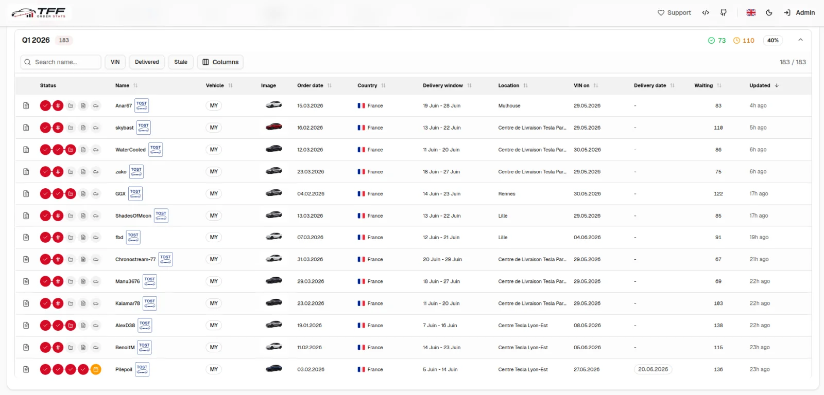Click the MY vehicle badge in Pilepoil row
The height and width of the screenshot is (395, 824).
(214, 369)
